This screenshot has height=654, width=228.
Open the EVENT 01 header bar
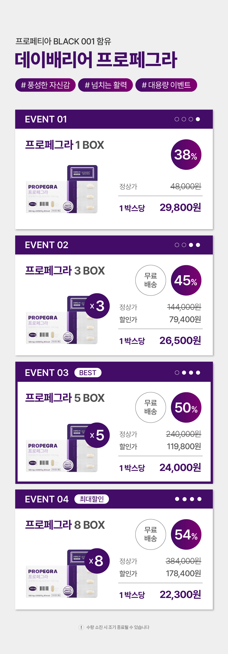[114, 119]
